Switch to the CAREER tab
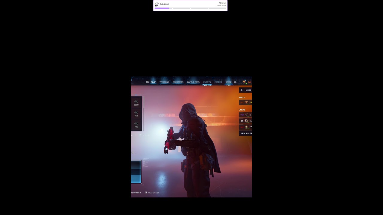Screen dimensions: 383x215 [x=218, y=82]
